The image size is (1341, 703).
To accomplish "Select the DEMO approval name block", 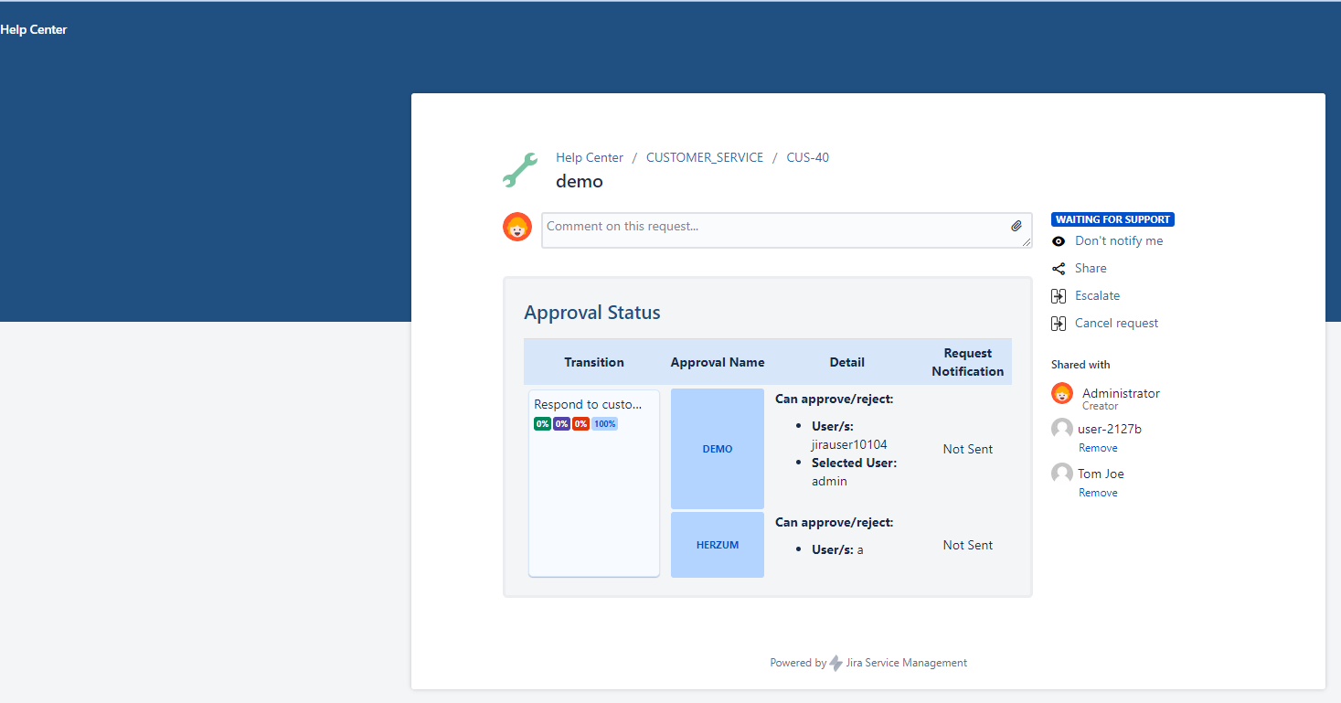I will click(718, 449).
